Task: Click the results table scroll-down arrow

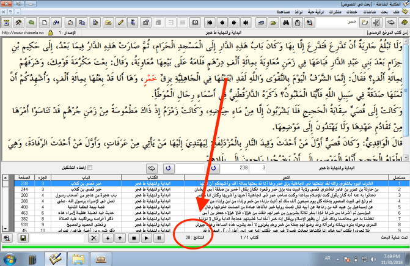Action: (5, 228)
